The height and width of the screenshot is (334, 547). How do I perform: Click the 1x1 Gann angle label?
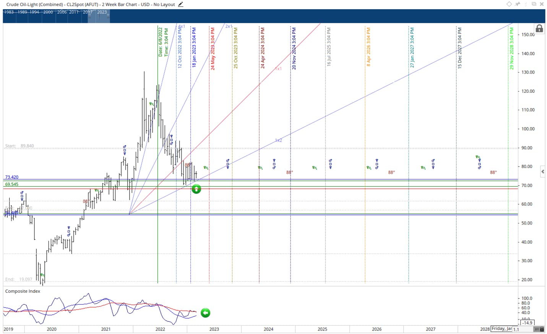278,69
